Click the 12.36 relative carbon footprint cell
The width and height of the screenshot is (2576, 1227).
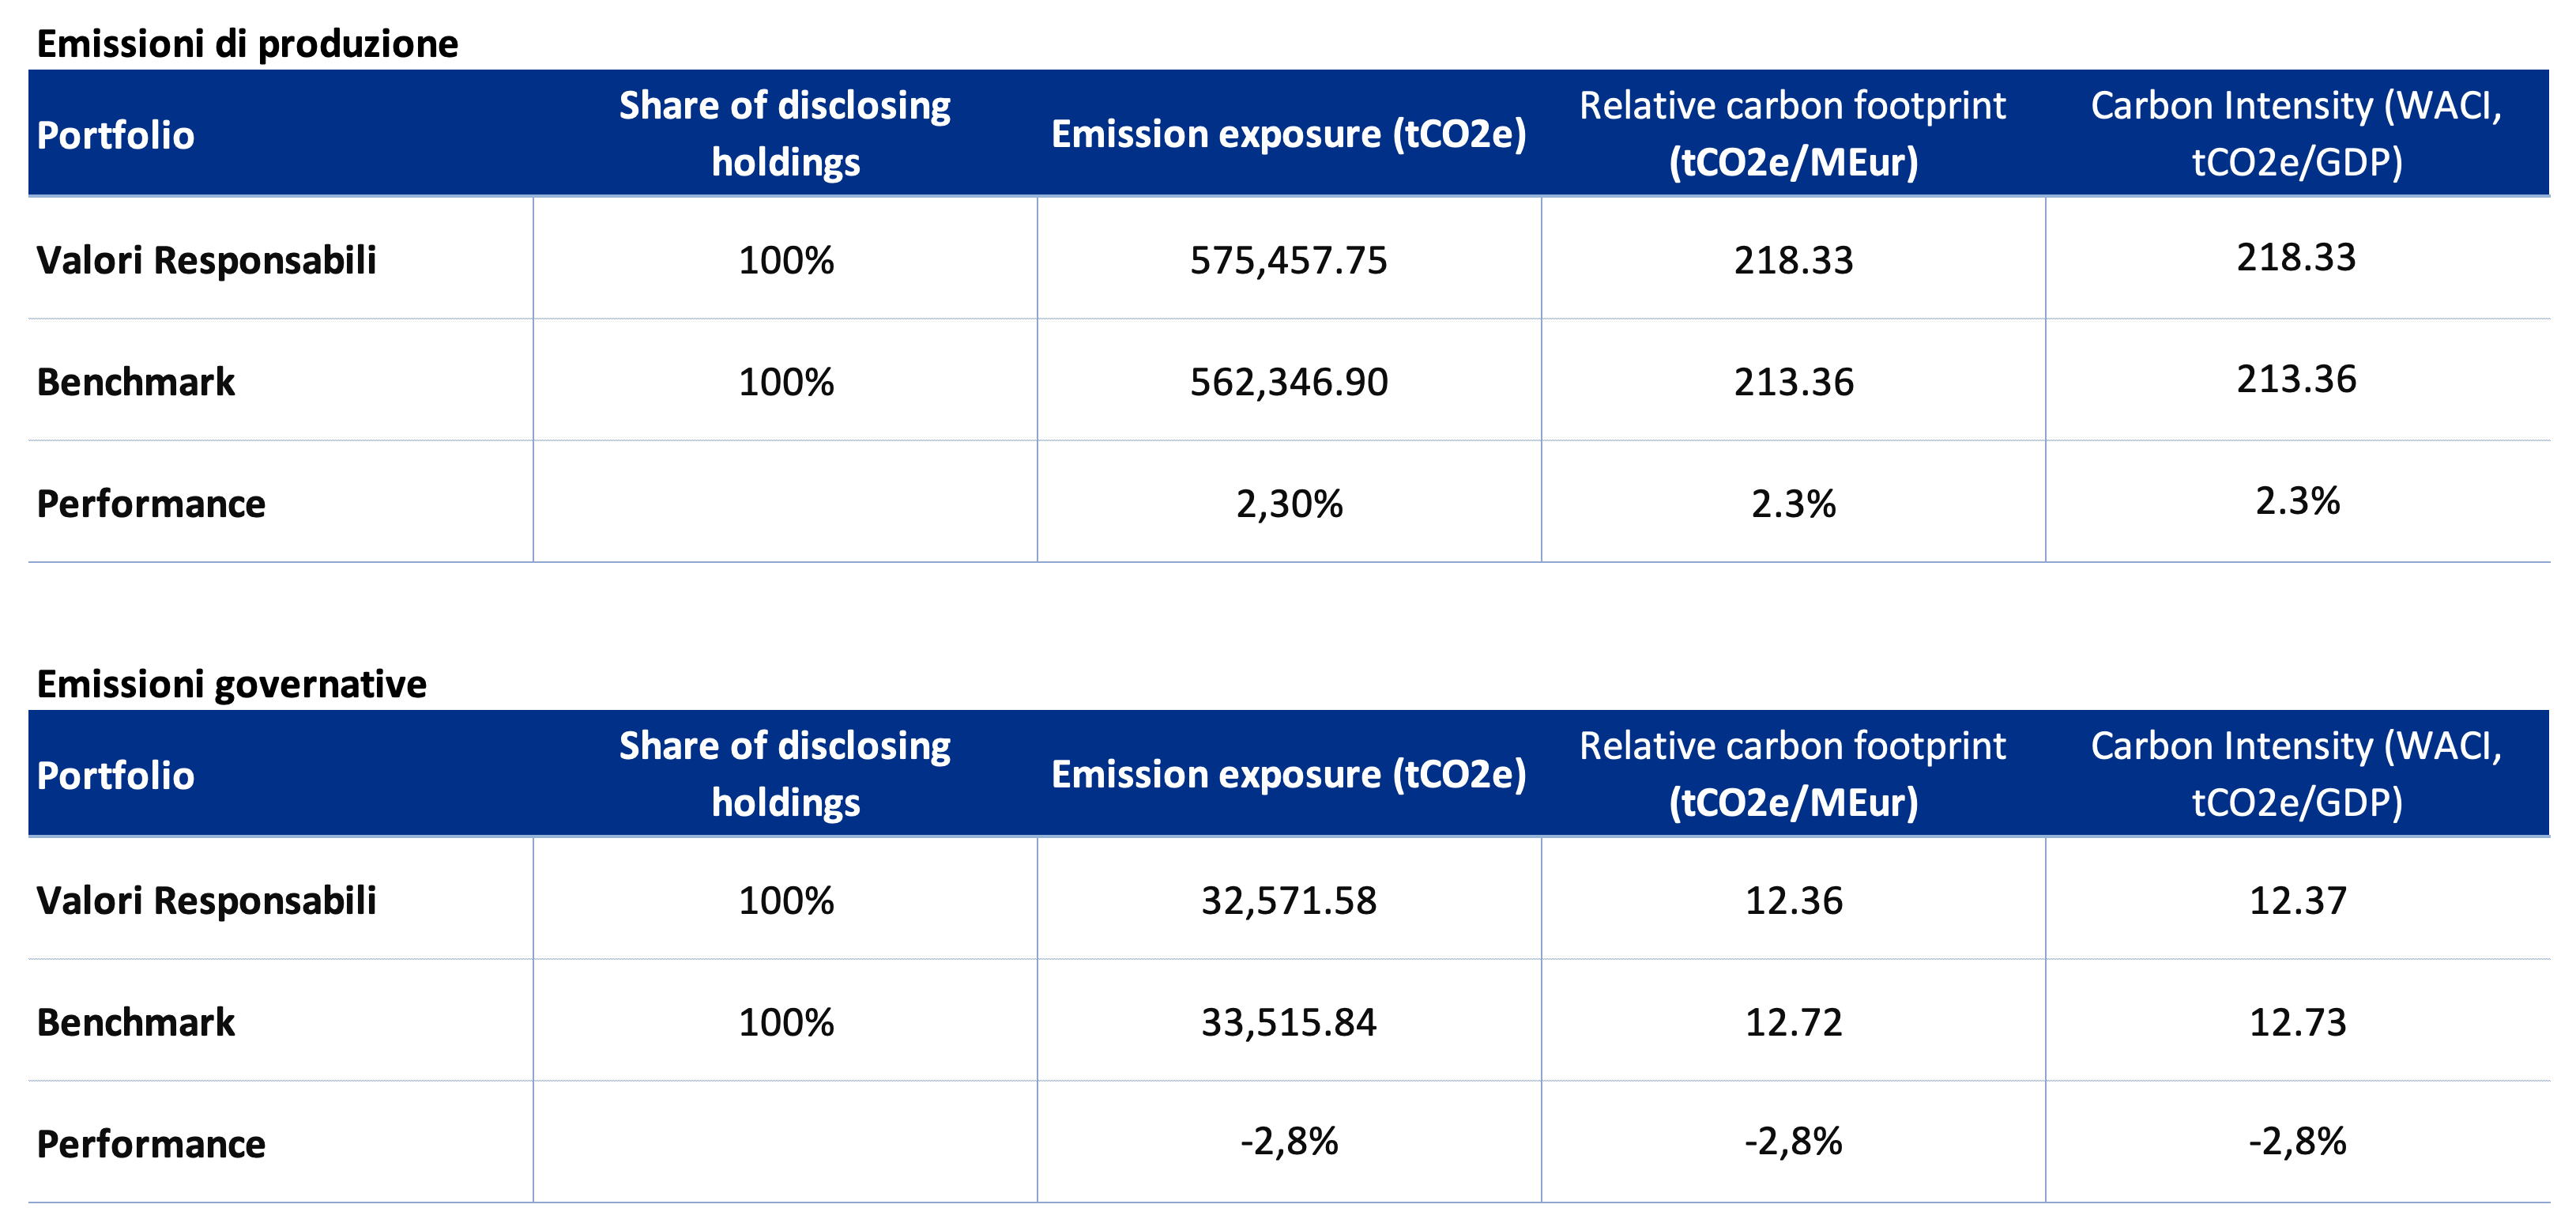(1793, 900)
